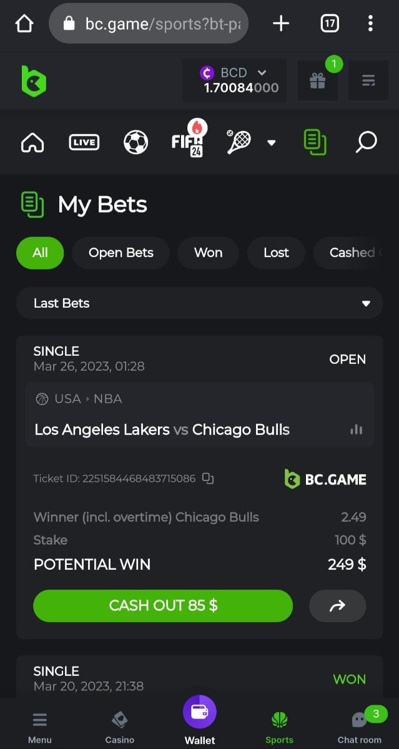
Task: Filter bets by Won
Action: (208, 253)
